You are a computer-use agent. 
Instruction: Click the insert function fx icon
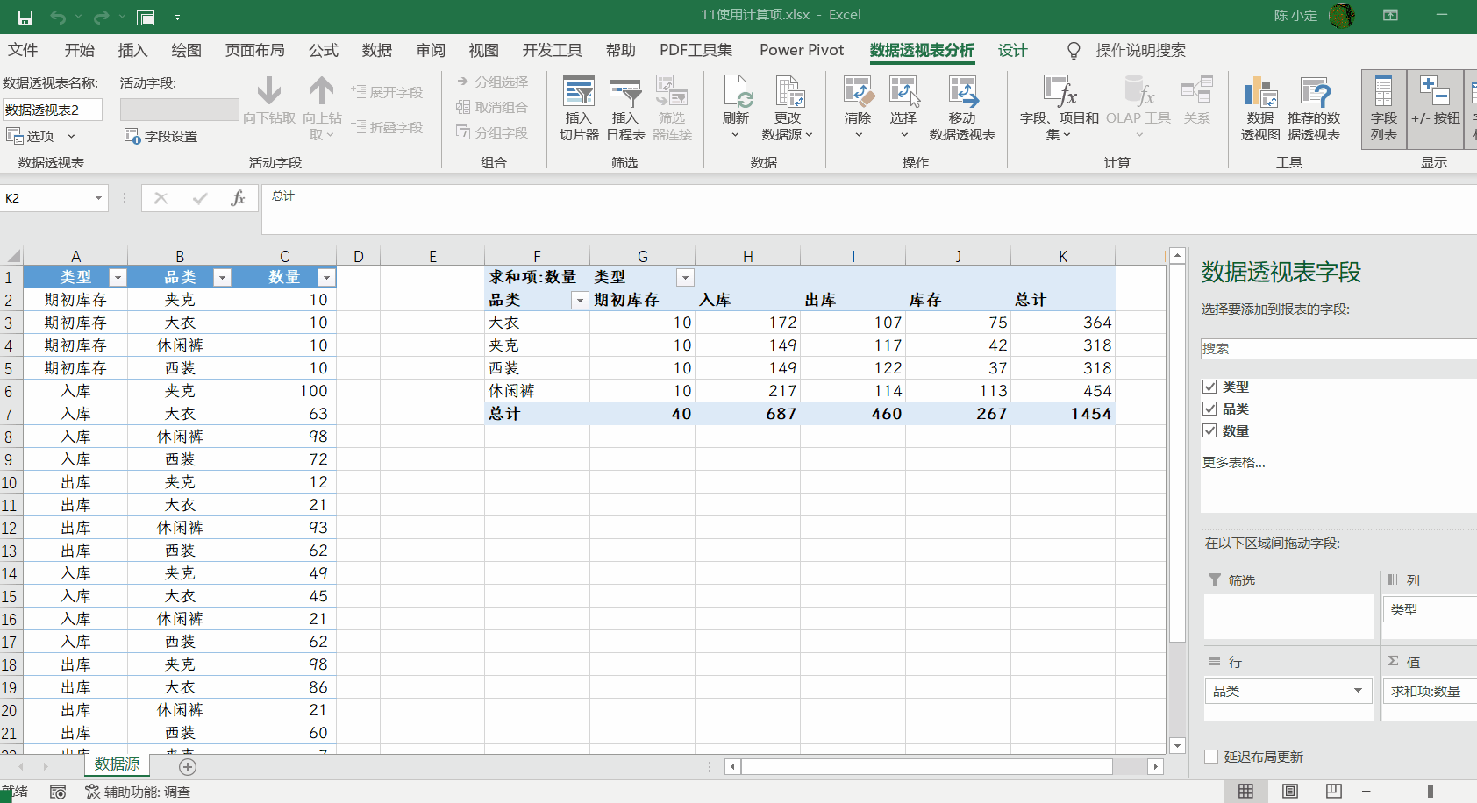tap(238, 199)
